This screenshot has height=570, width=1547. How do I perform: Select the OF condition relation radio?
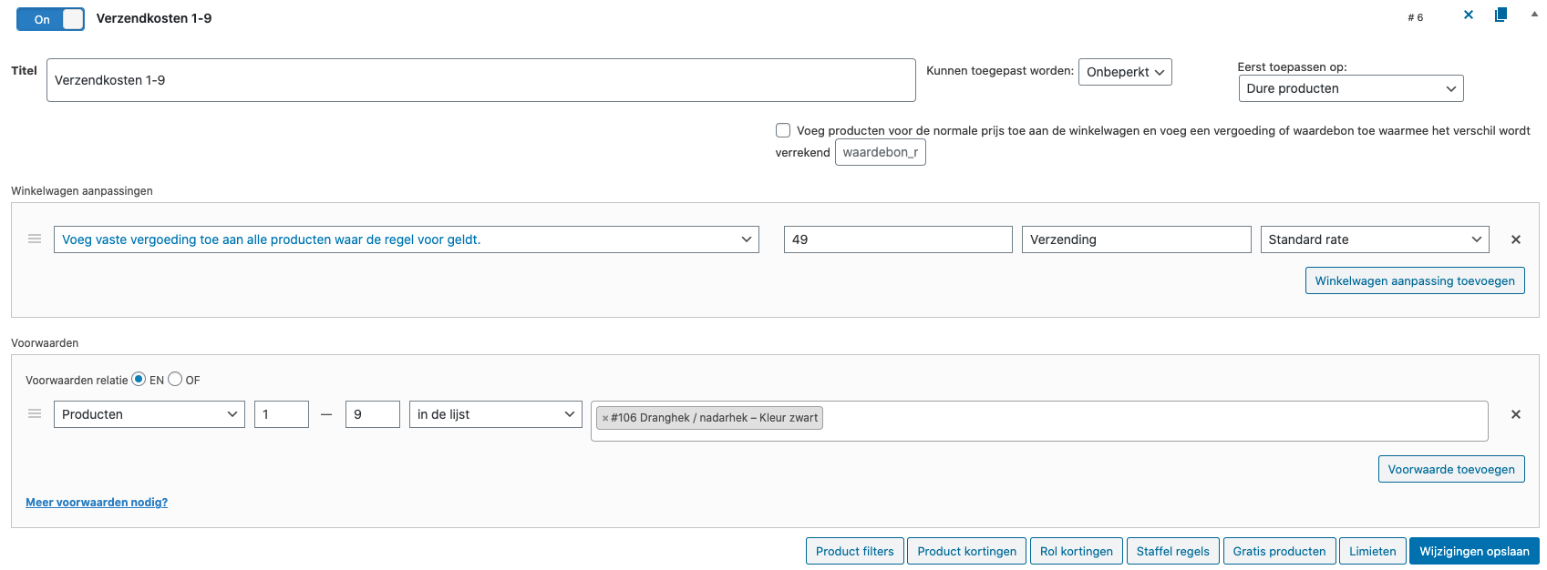click(175, 380)
